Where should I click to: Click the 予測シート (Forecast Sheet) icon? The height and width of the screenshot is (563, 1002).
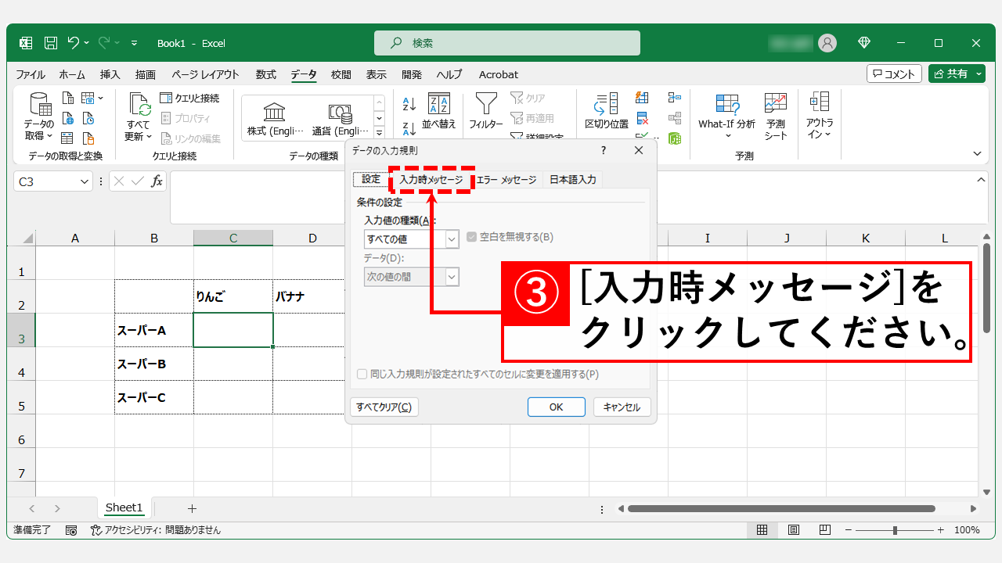(x=775, y=113)
